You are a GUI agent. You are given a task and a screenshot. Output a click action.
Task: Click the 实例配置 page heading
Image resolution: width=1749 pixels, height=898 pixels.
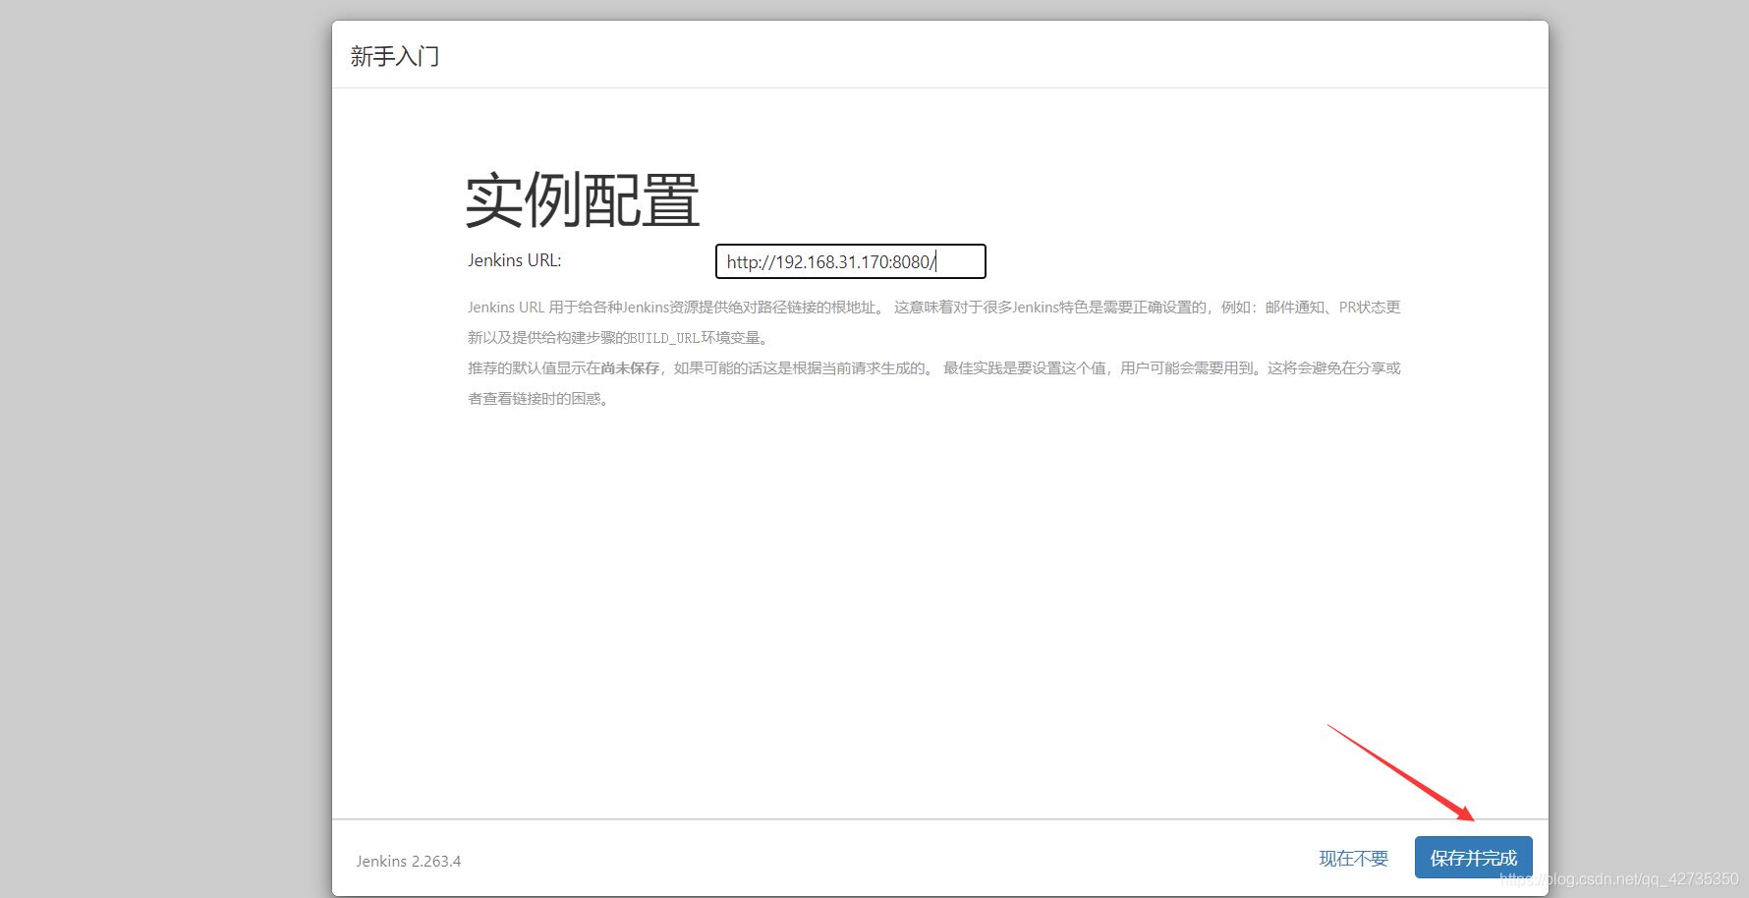[584, 199]
